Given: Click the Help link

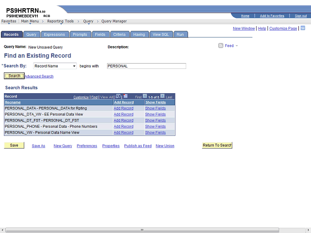Looking at the screenshot, I should click(262, 28).
